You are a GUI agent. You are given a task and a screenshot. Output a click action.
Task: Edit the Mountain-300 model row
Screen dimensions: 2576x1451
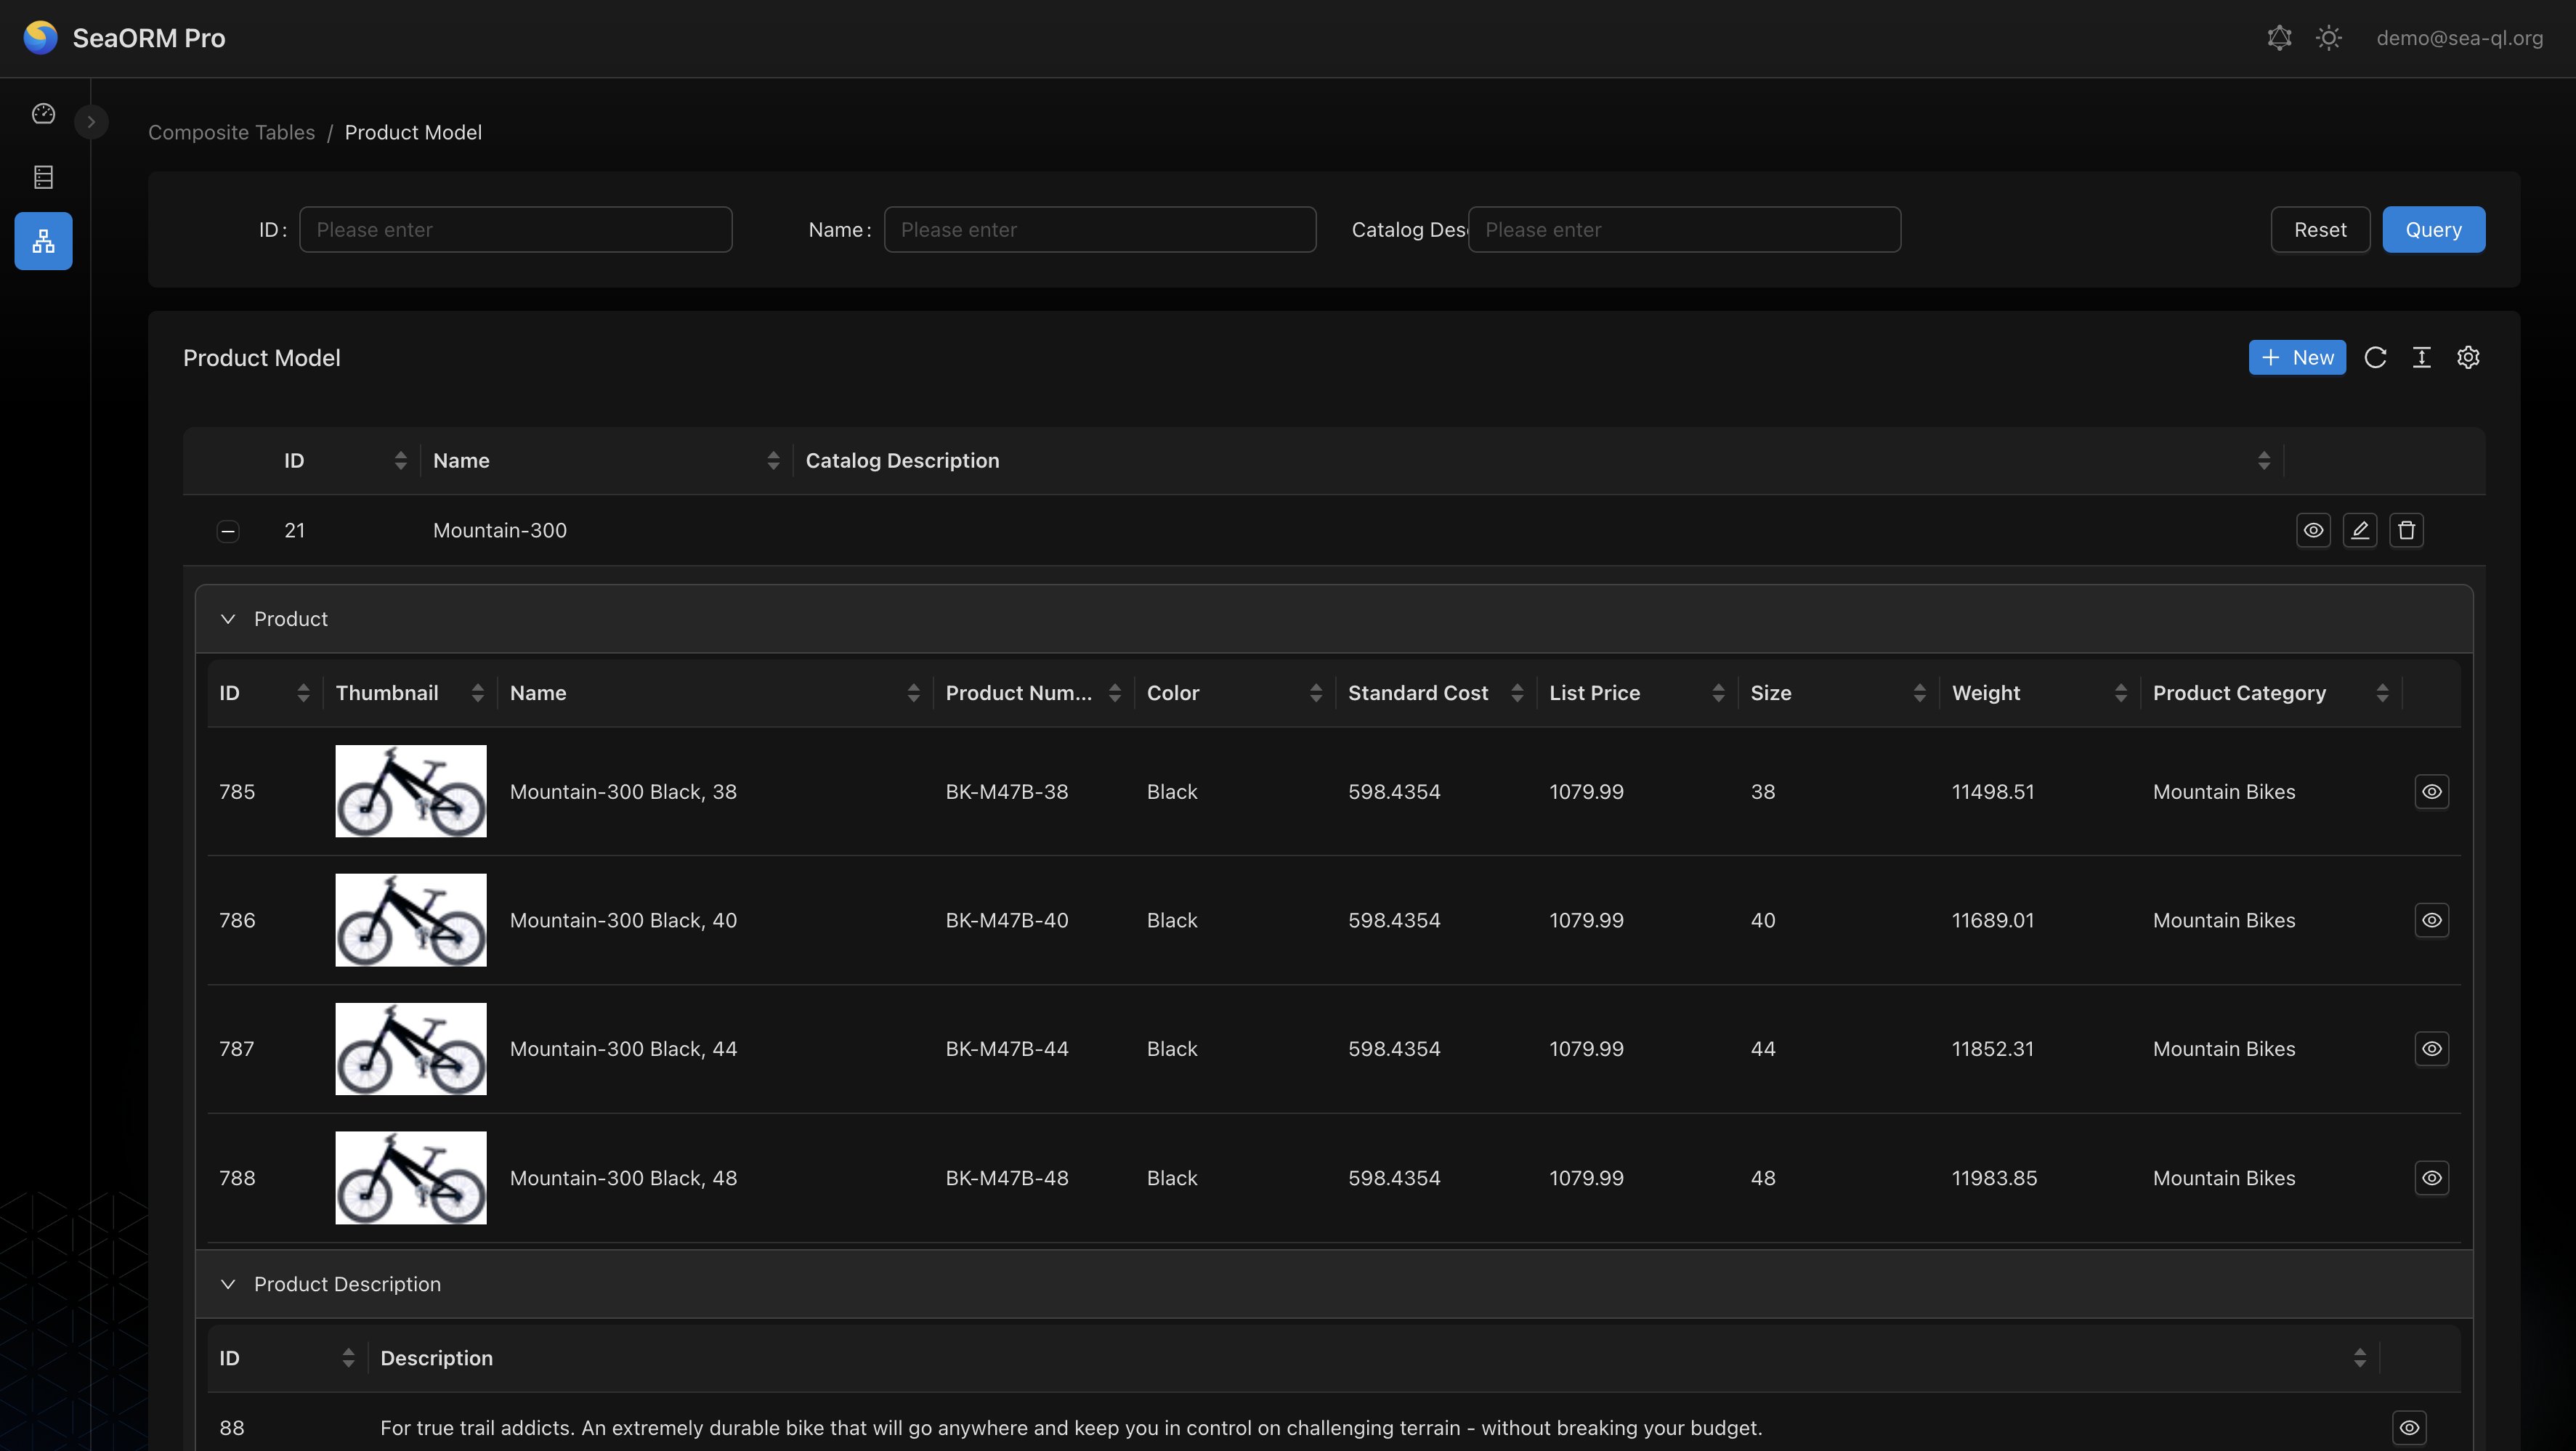pos(2359,530)
